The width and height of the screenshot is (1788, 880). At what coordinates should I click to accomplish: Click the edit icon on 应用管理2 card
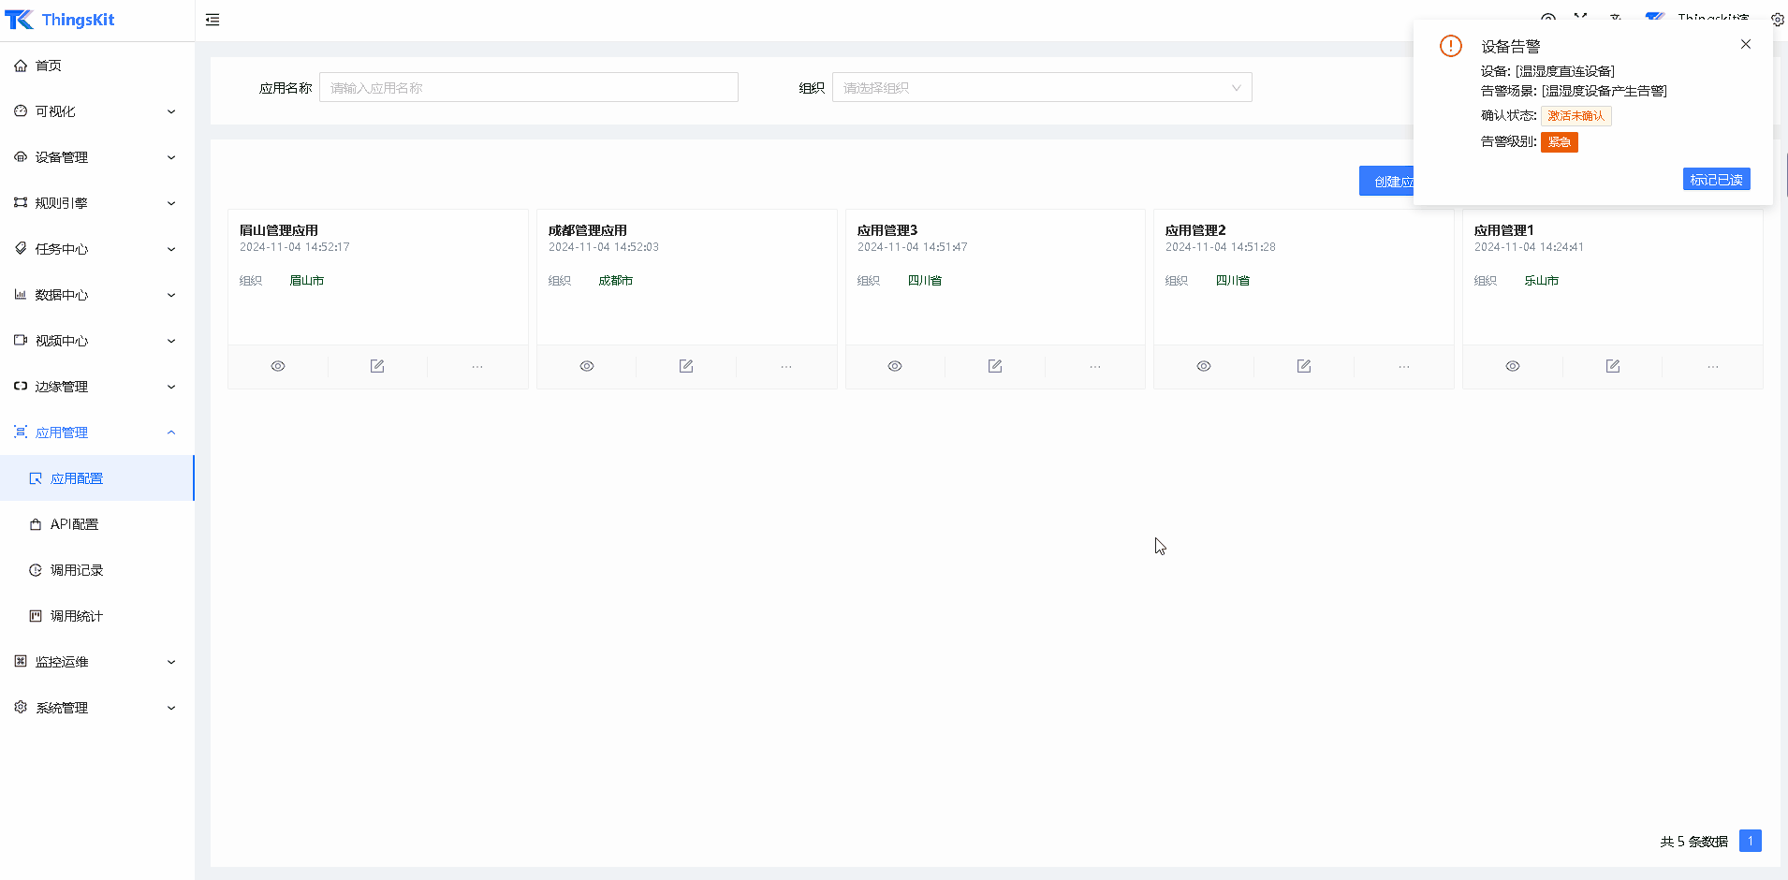point(1303,366)
